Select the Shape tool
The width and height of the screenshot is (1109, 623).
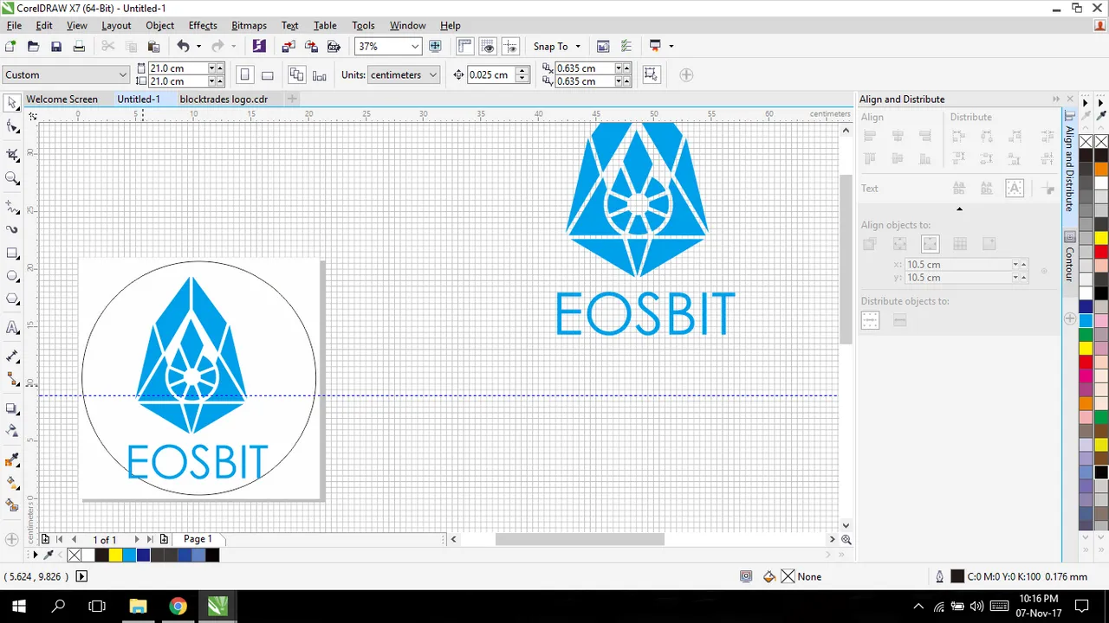point(12,127)
